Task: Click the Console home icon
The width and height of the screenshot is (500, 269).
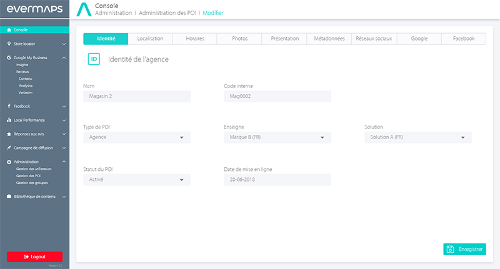Action: click(9, 29)
